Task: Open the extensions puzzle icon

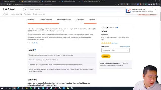Action: click(x=151, y=4)
